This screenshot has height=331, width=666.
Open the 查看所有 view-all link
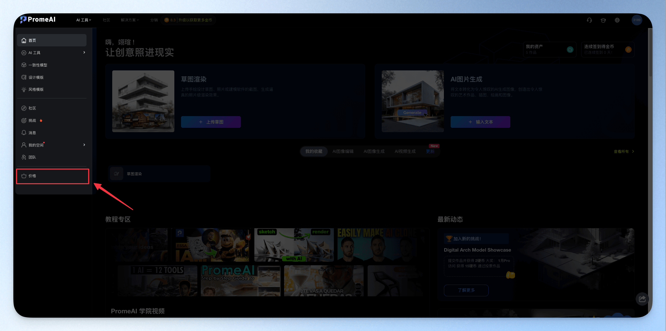pyautogui.click(x=624, y=151)
